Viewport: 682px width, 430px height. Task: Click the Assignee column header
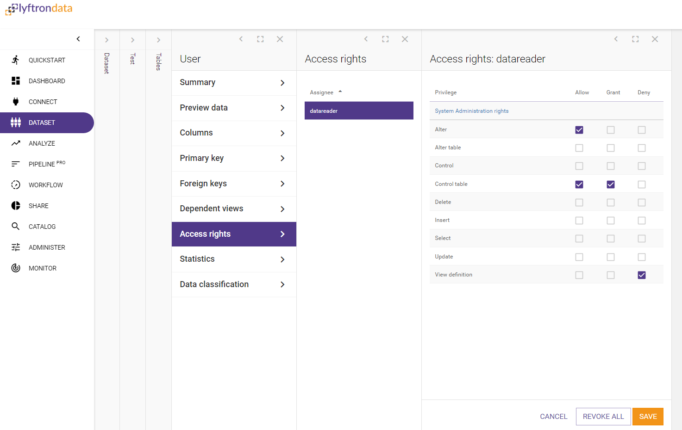(x=321, y=92)
